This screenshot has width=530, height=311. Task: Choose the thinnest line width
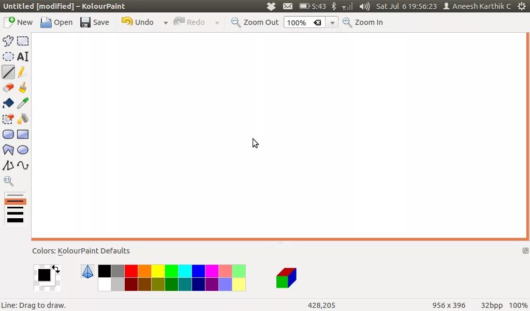pos(15,195)
